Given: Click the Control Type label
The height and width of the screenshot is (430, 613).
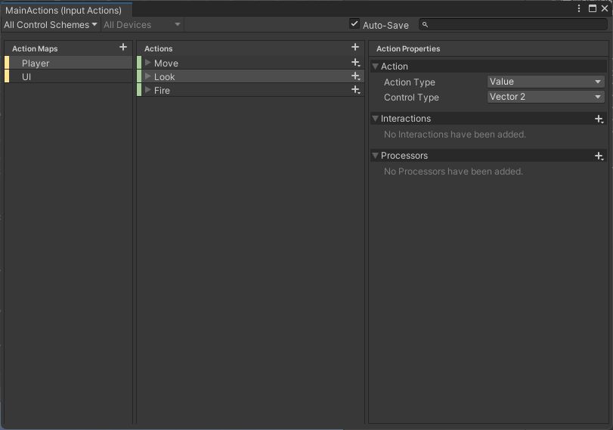Looking at the screenshot, I should 411,97.
